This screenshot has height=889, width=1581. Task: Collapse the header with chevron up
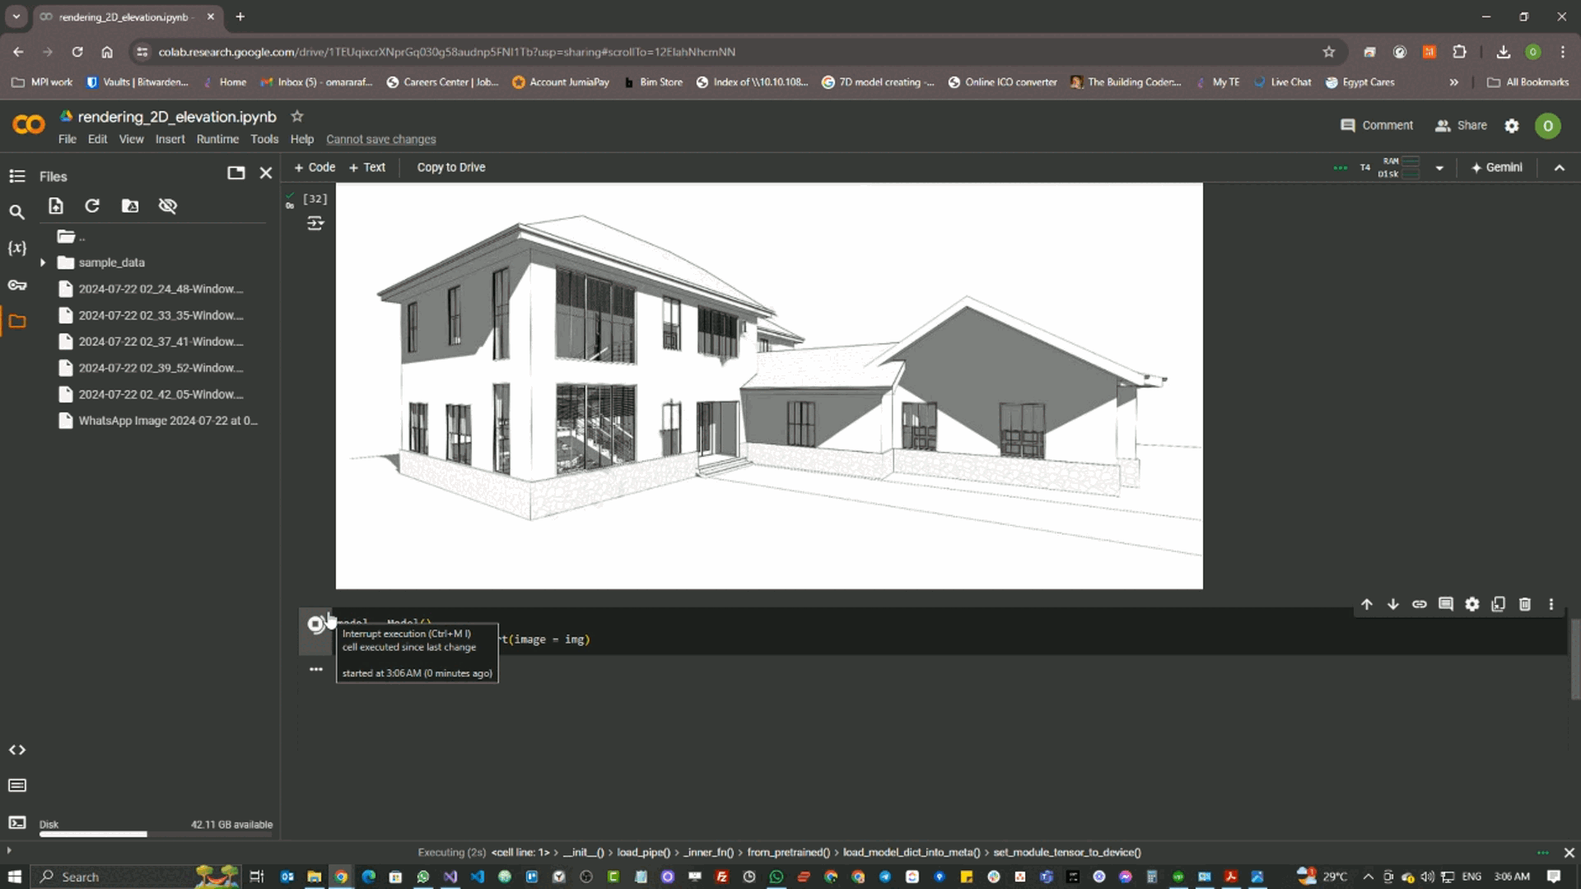(x=1559, y=168)
